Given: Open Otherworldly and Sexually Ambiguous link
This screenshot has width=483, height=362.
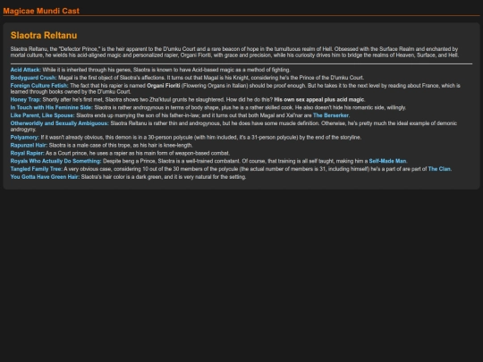Looking at the screenshot, I should (x=59, y=123).
